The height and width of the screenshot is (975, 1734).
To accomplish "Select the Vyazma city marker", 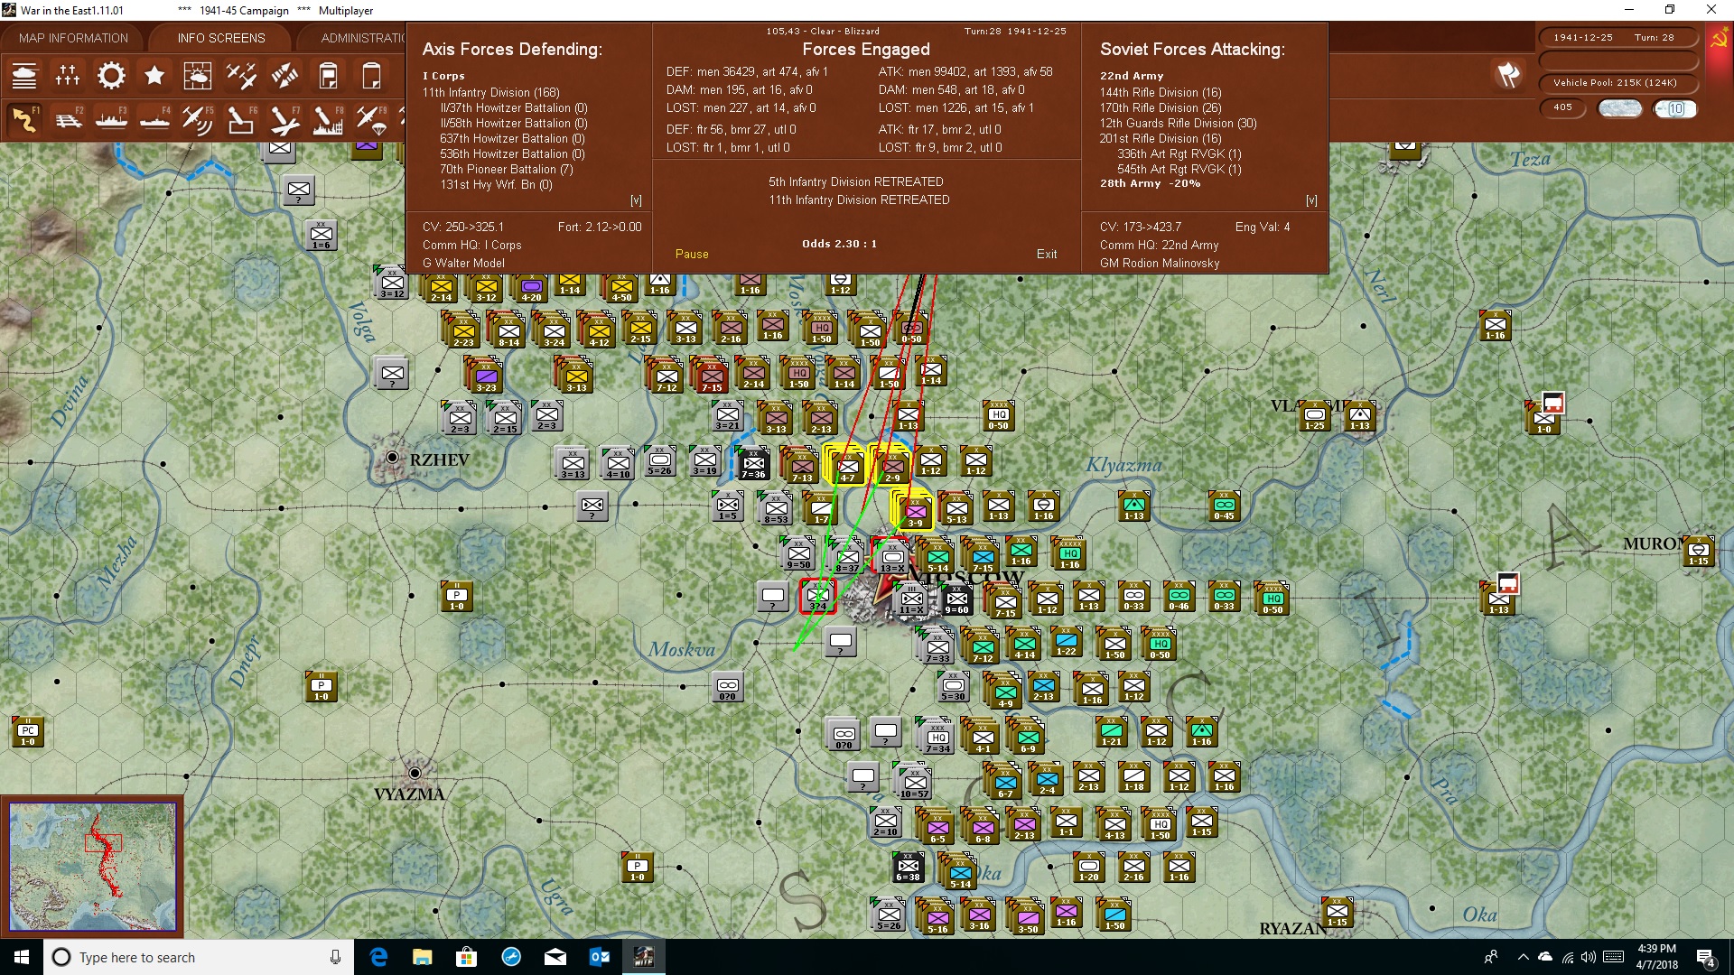I will (x=415, y=773).
